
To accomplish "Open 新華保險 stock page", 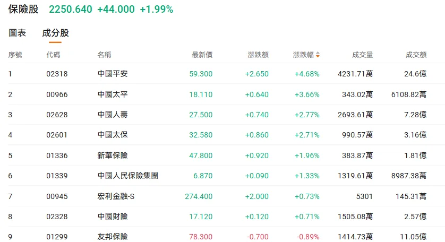I will coord(113,155).
